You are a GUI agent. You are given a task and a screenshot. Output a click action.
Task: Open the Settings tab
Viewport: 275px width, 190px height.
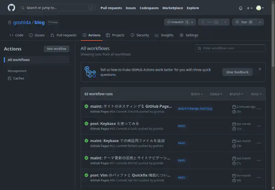[189, 35]
